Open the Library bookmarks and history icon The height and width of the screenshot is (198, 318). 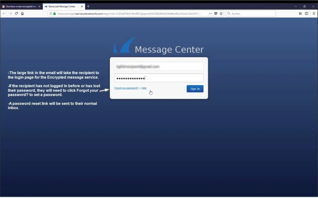click(301, 14)
